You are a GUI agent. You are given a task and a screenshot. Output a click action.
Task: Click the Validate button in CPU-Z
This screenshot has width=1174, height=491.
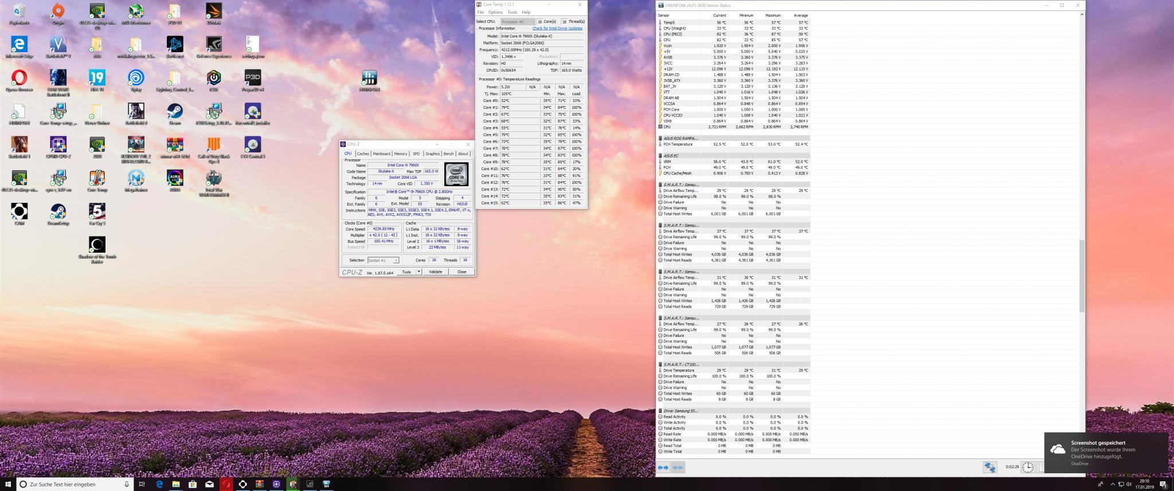pos(436,272)
